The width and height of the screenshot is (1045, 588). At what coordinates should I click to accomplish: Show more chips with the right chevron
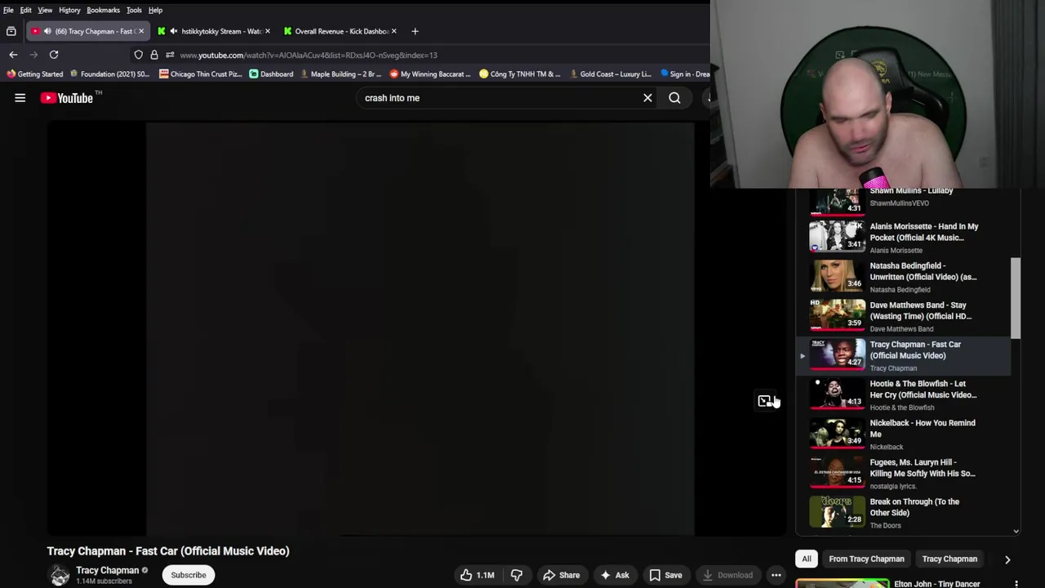pyautogui.click(x=1007, y=559)
